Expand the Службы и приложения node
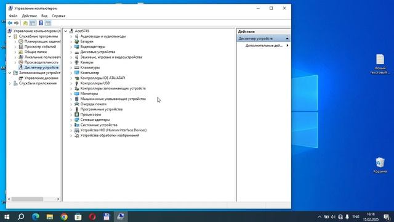The height and width of the screenshot is (222, 394). 10,83
